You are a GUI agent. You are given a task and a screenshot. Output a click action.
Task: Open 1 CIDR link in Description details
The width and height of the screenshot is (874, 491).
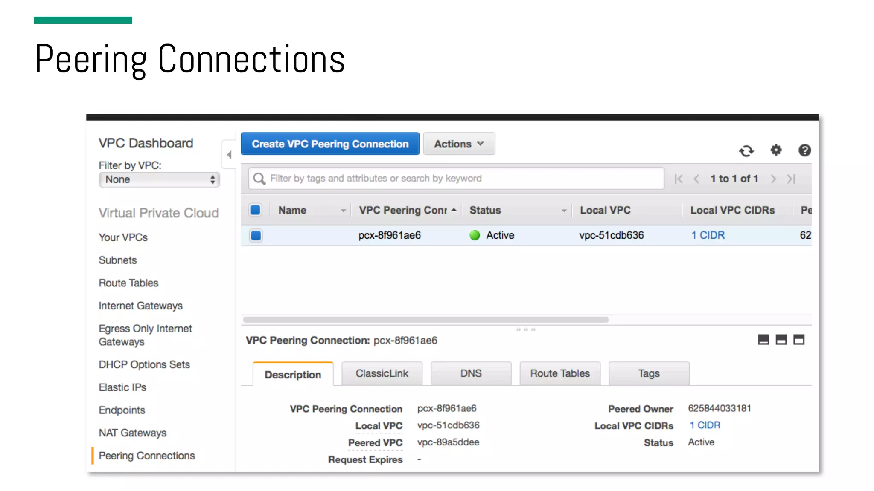click(705, 425)
